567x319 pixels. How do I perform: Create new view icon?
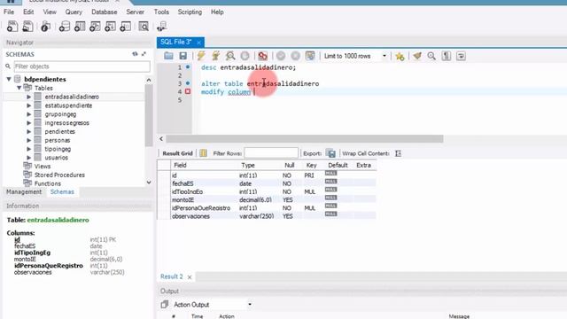pyautogui.click(x=95, y=27)
